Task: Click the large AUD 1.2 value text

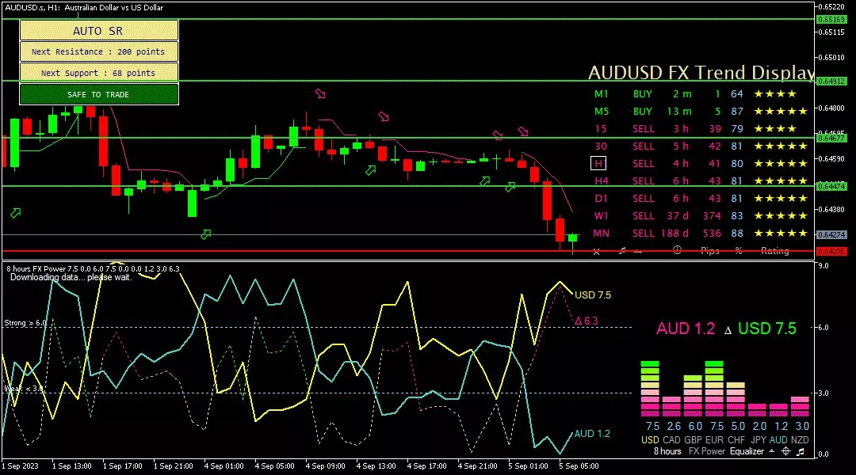Action: (x=685, y=329)
